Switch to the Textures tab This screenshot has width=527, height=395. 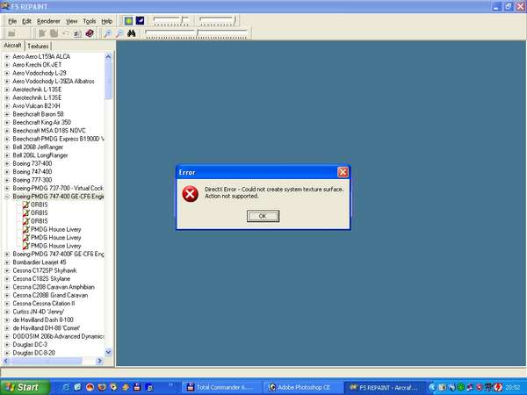pos(38,46)
